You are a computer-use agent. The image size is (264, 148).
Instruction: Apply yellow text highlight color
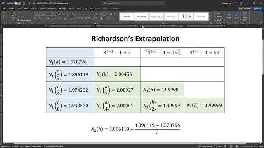(x=65, y=18)
